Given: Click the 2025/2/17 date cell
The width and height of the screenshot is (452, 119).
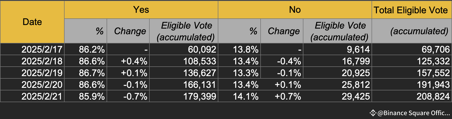Looking at the screenshot, I should pos(42,49).
